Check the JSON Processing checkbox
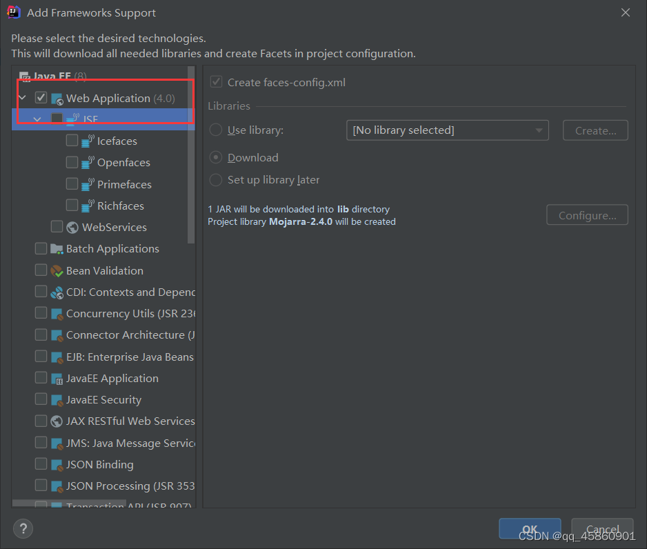 pos(41,485)
